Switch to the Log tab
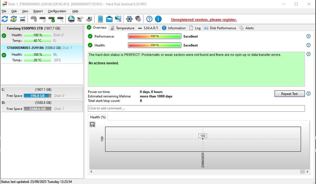The height and width of the screenshot is (184, 316). (x=195, y=28)
